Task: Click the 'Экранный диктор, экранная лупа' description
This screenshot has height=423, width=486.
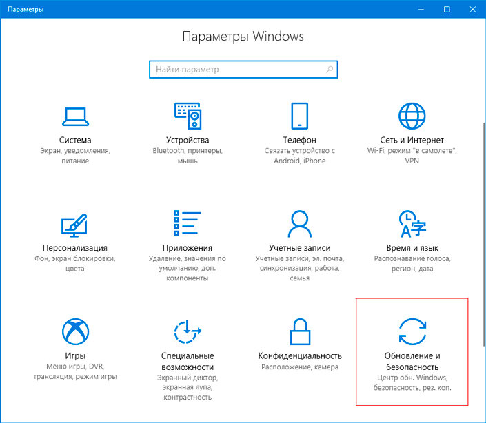Action: [188, 387]
